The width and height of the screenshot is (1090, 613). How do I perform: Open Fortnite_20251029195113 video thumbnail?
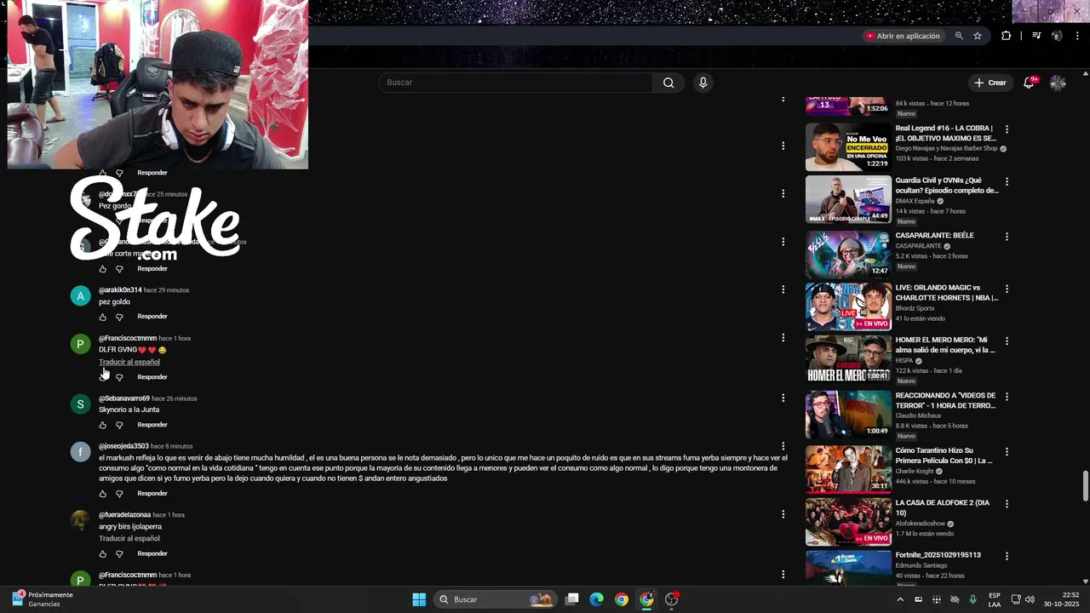pyautogui.click(x=848, y=567)
